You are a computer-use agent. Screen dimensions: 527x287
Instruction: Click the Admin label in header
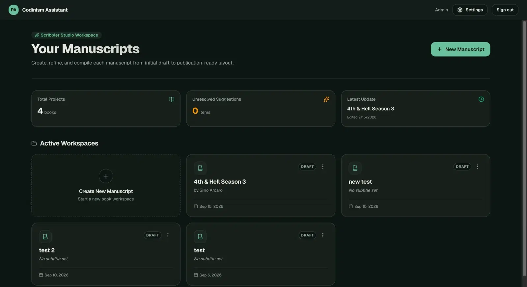pos(441,10)
